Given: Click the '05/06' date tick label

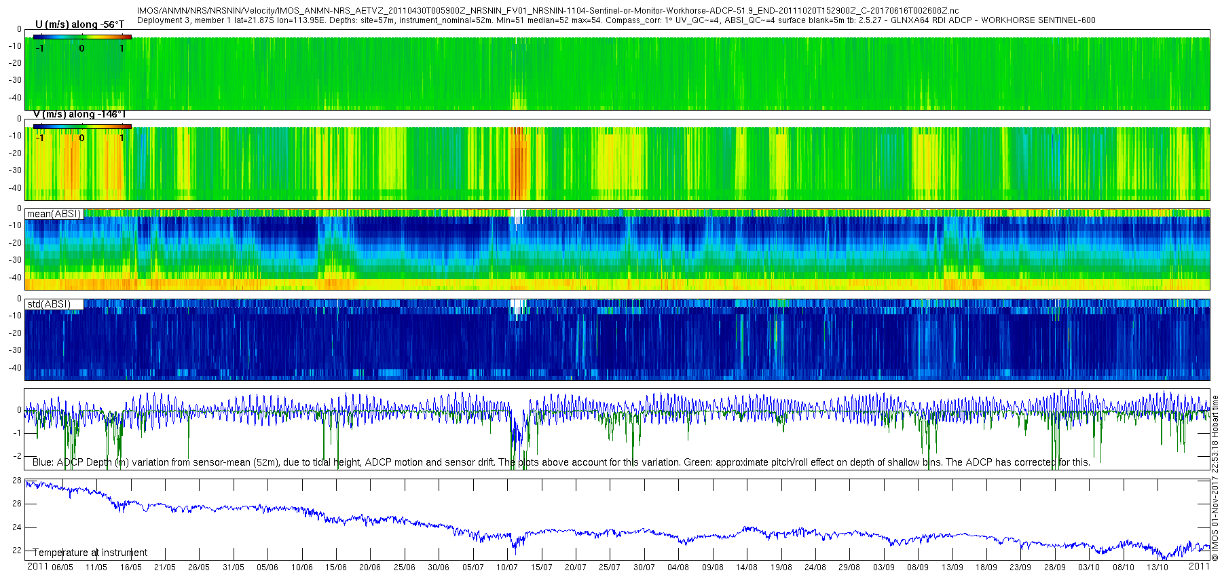Looking at the screenshot, I should coord(267,567).
